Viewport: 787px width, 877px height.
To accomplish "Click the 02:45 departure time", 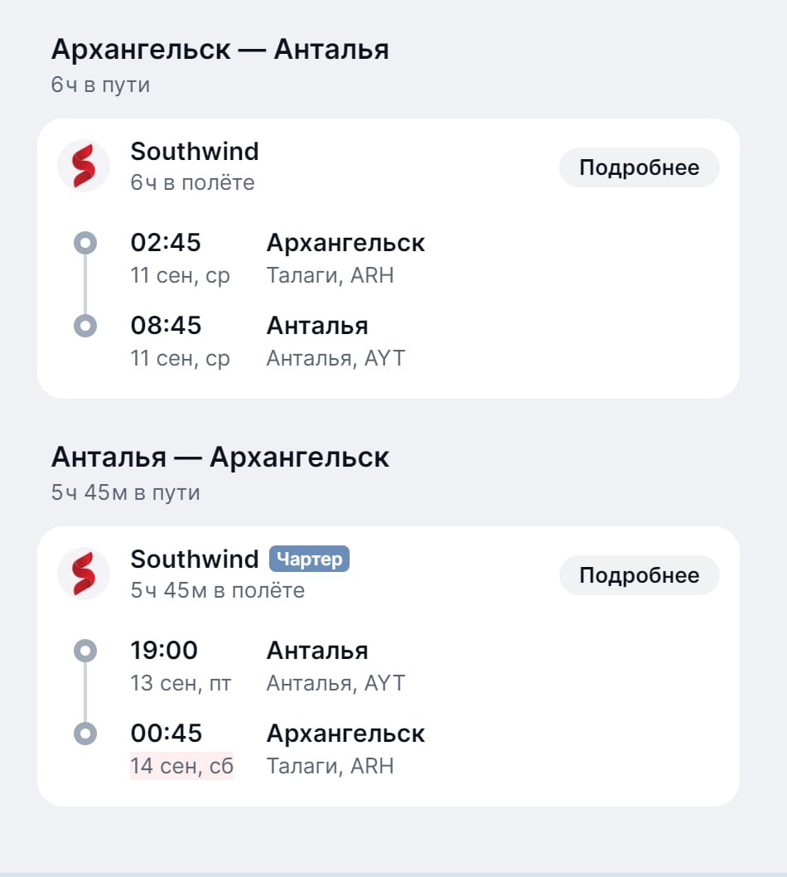I will 166,243.
